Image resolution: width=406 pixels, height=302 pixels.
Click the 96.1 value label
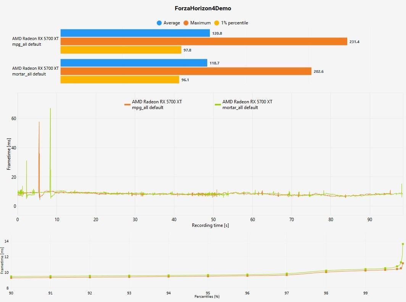pos(185,80)
